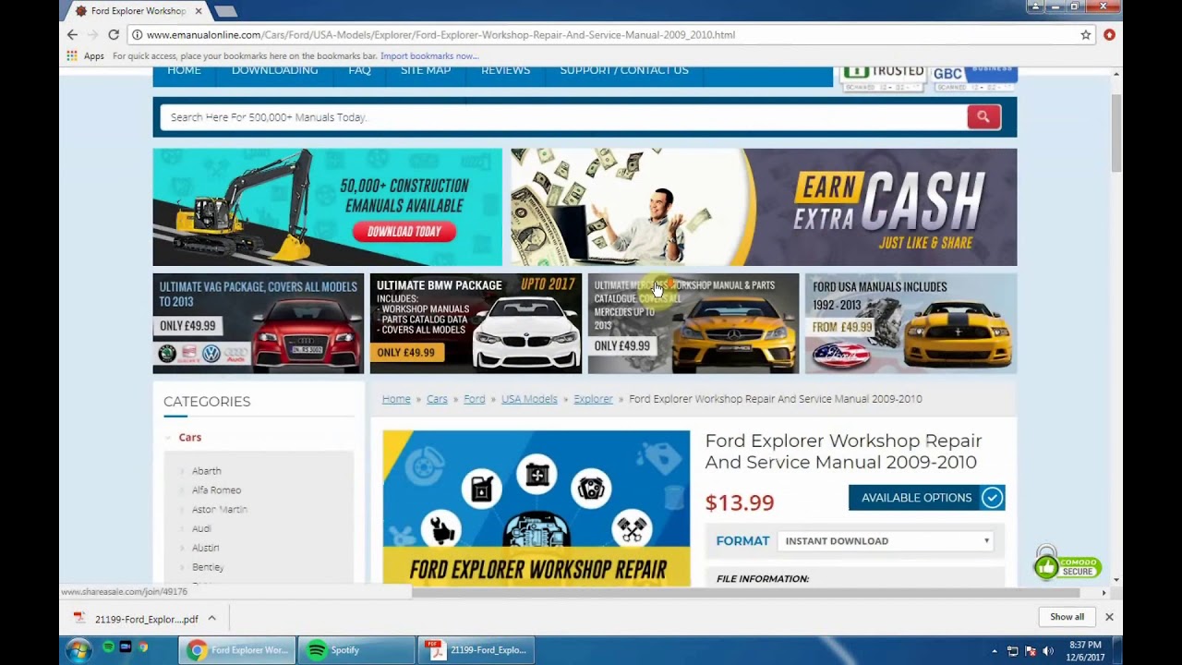Select Bentley in the categories list
Image resolution: width=1182 pixels, height=665 pixels.
[208, 567]
